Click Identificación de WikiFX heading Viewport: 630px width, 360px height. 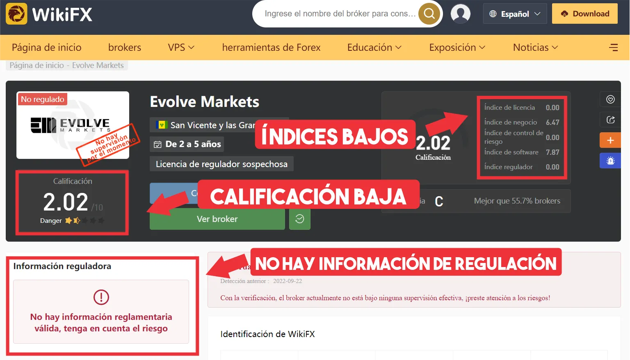point(267,334)
